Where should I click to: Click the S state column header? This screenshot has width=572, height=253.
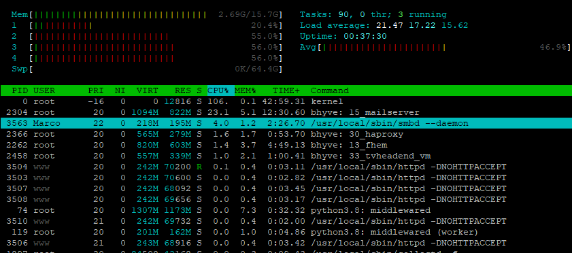tap(199, 90)
